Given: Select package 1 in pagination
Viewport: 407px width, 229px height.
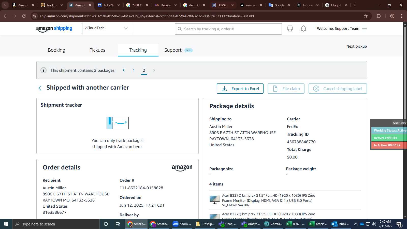Looking at the screenshot, I should (134, 70).
